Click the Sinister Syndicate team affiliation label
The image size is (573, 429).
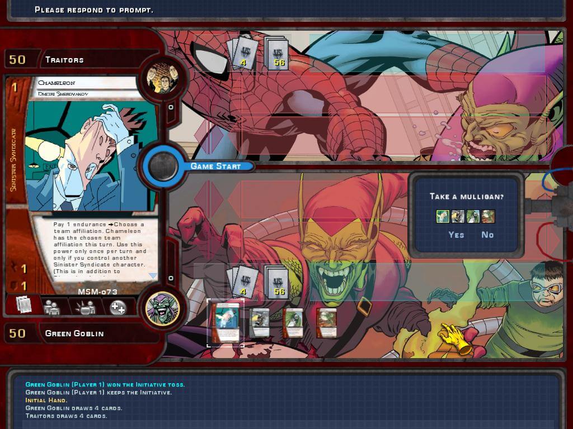(x=13, y=160)
